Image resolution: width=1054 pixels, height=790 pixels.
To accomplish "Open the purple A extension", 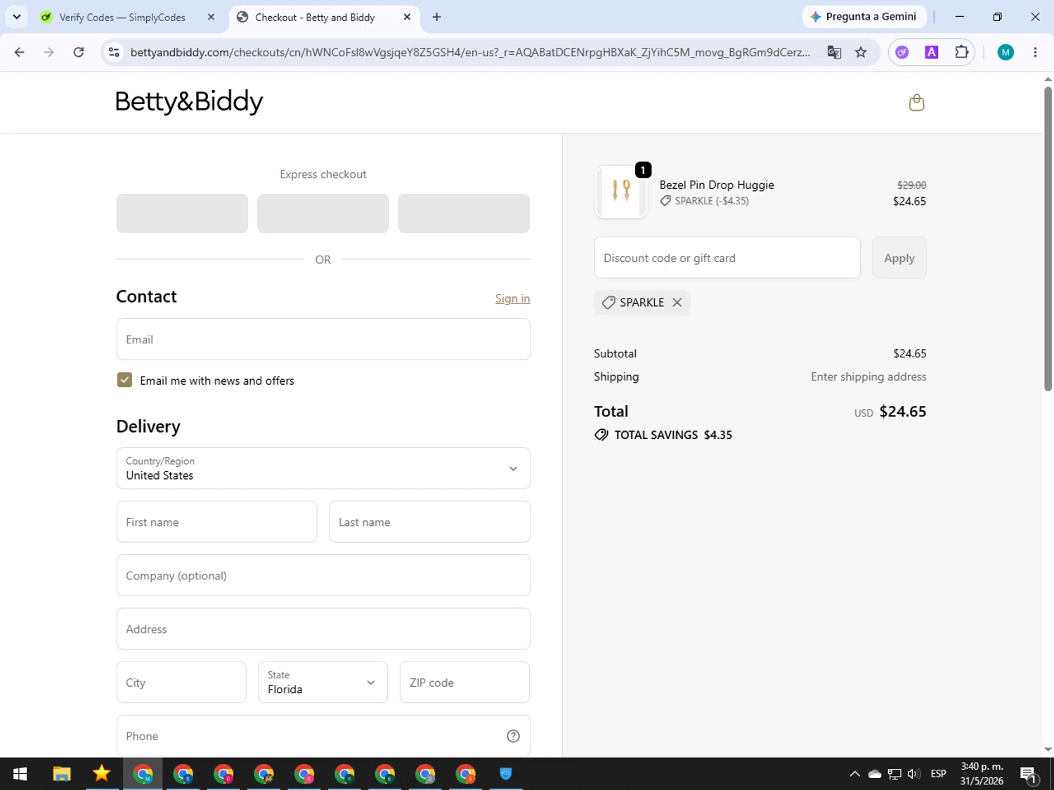I will click(932, 52).
